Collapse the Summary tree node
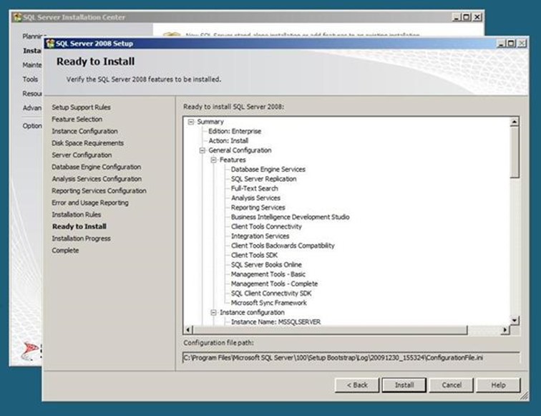The width and height of the screenshot is (541, 416). tap(191, 122)
